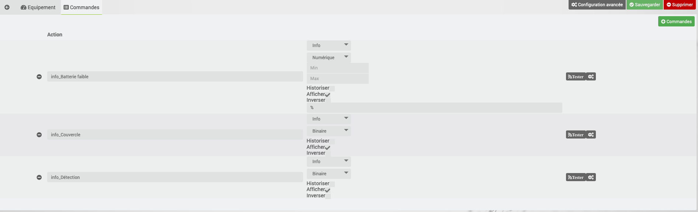Remove the info_Détection command with minus icon
698x212 pixels.
coord(39,177)
